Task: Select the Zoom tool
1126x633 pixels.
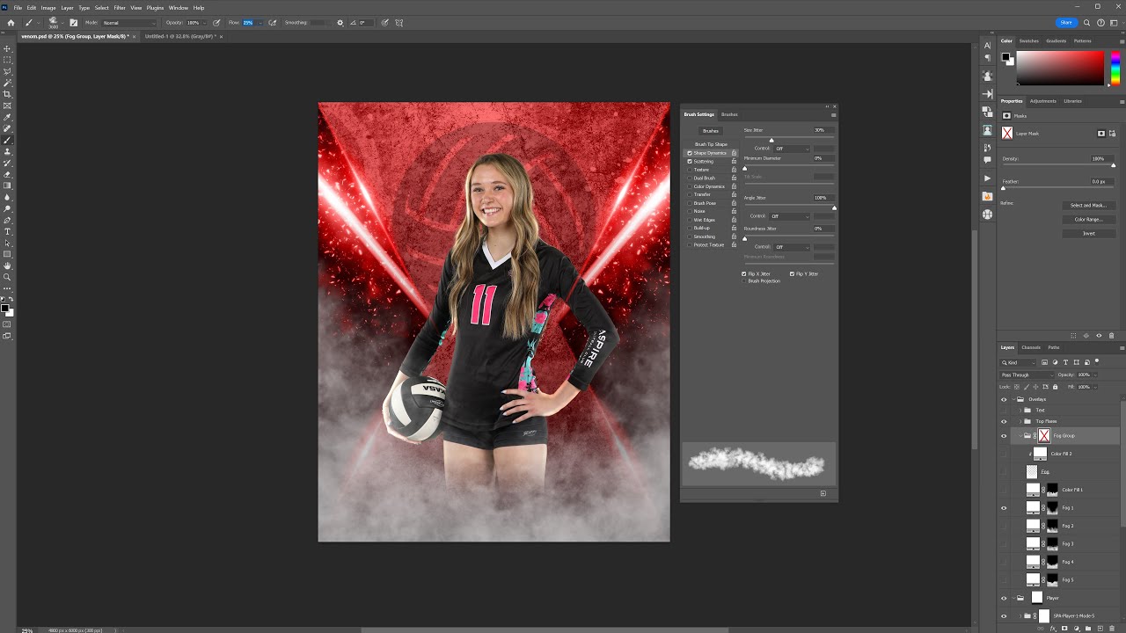Action: click(8, 277)
